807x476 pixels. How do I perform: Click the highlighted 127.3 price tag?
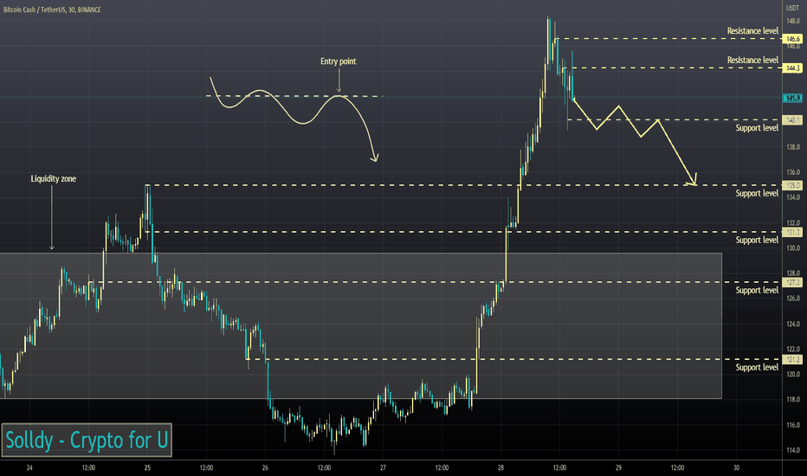click(792, 282)
